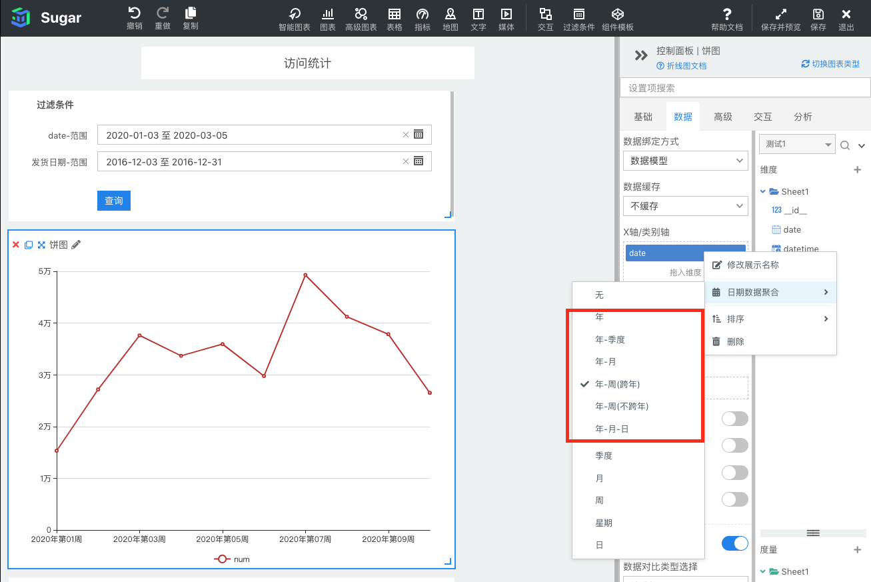Collapse the control panel with double arrows

(641, 56)
